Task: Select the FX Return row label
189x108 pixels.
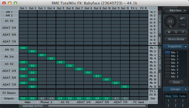Action: pyautogui.click(x=9, y=93)
